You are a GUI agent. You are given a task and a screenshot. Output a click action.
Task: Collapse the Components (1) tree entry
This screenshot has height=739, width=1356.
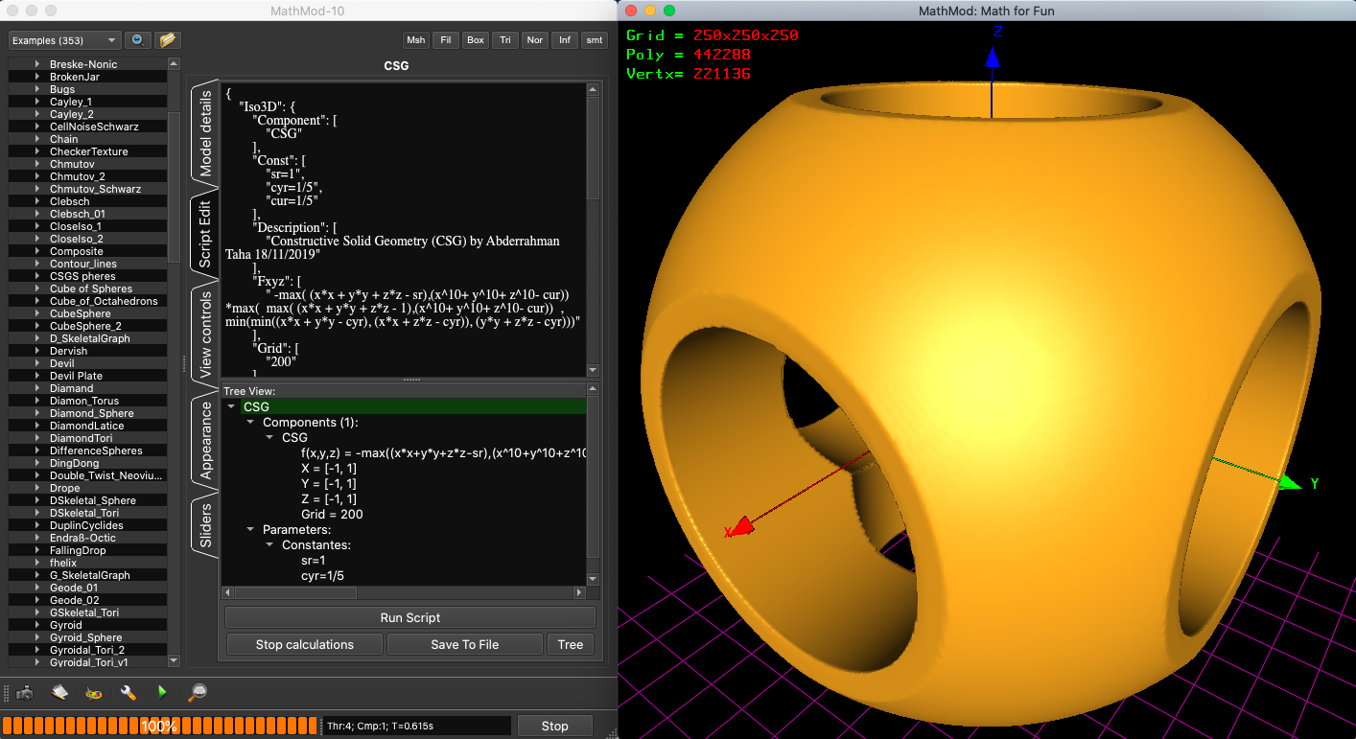point(248,422)
